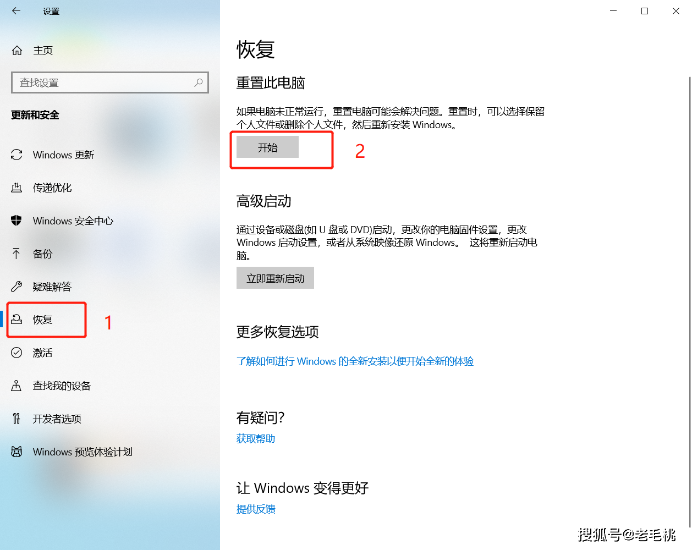Open the 疑难解答 wrench icon
The width and height of the screenshot is (692, 550).
(x=17, y=287)
